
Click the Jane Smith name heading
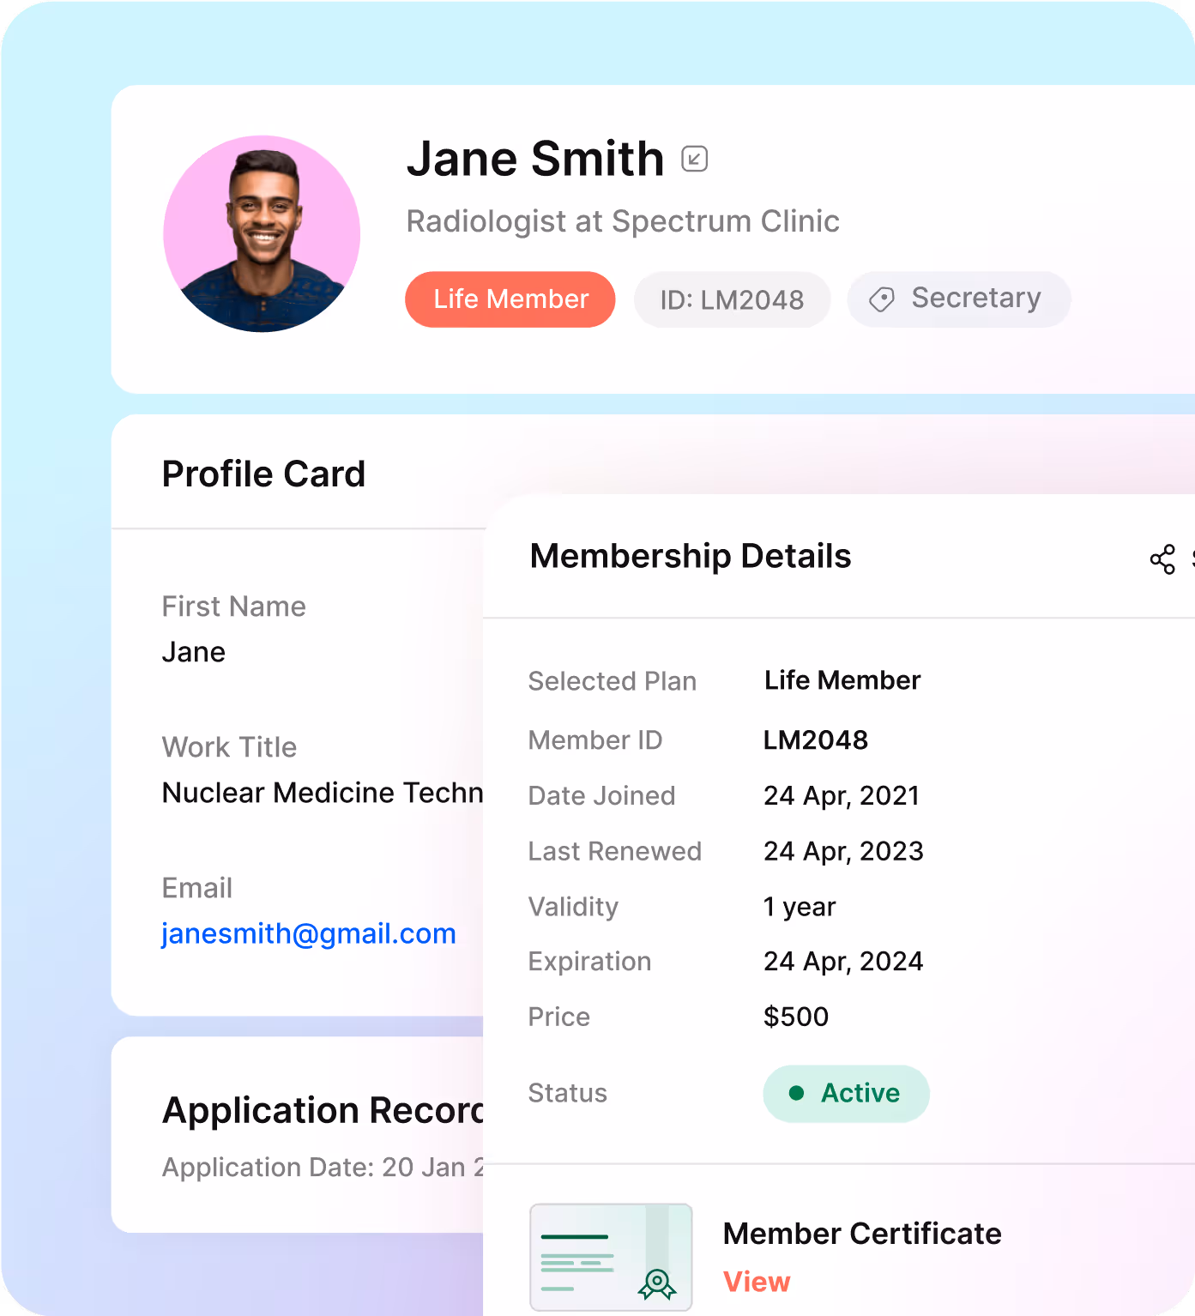[x=535, y=159]
